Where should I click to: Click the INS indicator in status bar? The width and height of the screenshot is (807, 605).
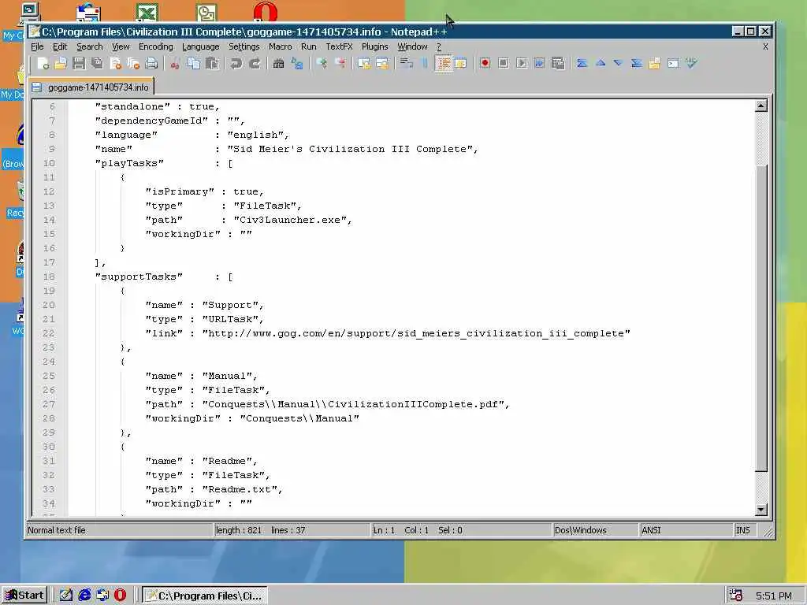(742, 530)
